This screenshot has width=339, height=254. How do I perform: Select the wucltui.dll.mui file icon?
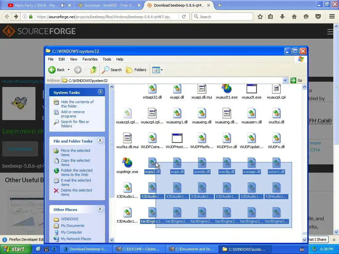pos(127,138)
